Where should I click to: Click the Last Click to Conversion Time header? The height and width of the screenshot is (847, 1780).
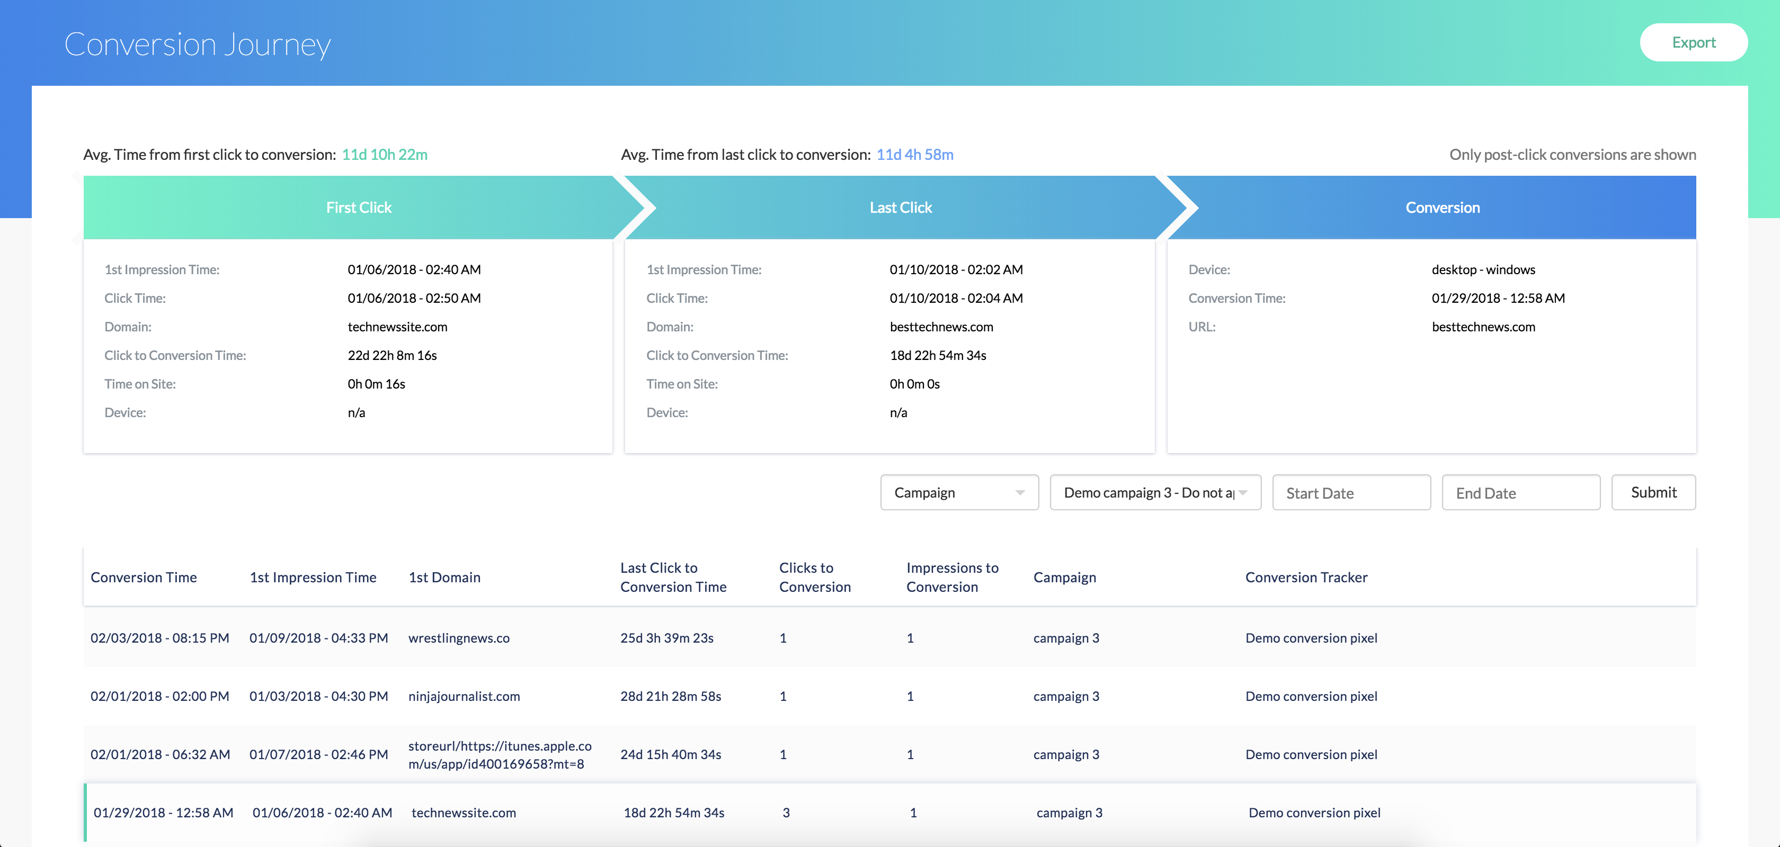(673, 577)
